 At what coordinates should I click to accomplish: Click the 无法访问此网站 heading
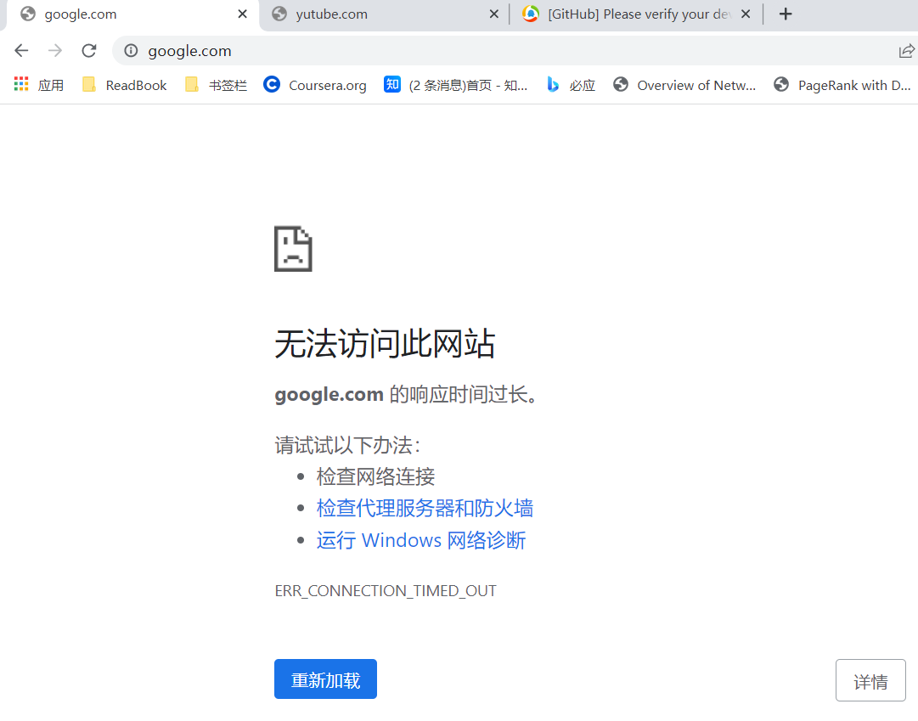(x=385, y=343)
